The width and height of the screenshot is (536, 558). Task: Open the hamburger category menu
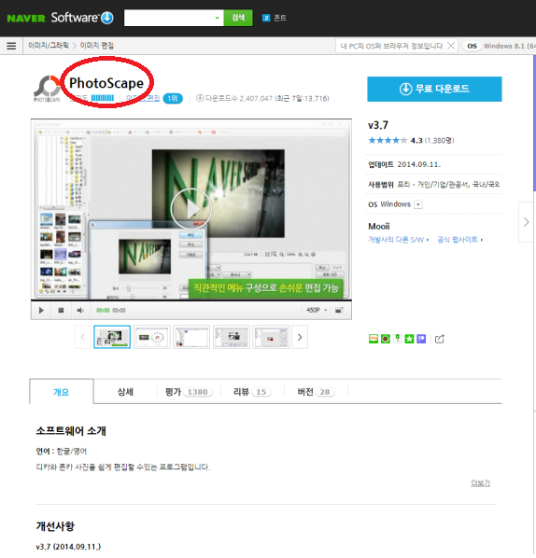click(11, 46)
